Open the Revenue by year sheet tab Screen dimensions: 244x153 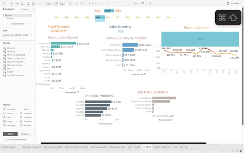[x=117, y=147]
